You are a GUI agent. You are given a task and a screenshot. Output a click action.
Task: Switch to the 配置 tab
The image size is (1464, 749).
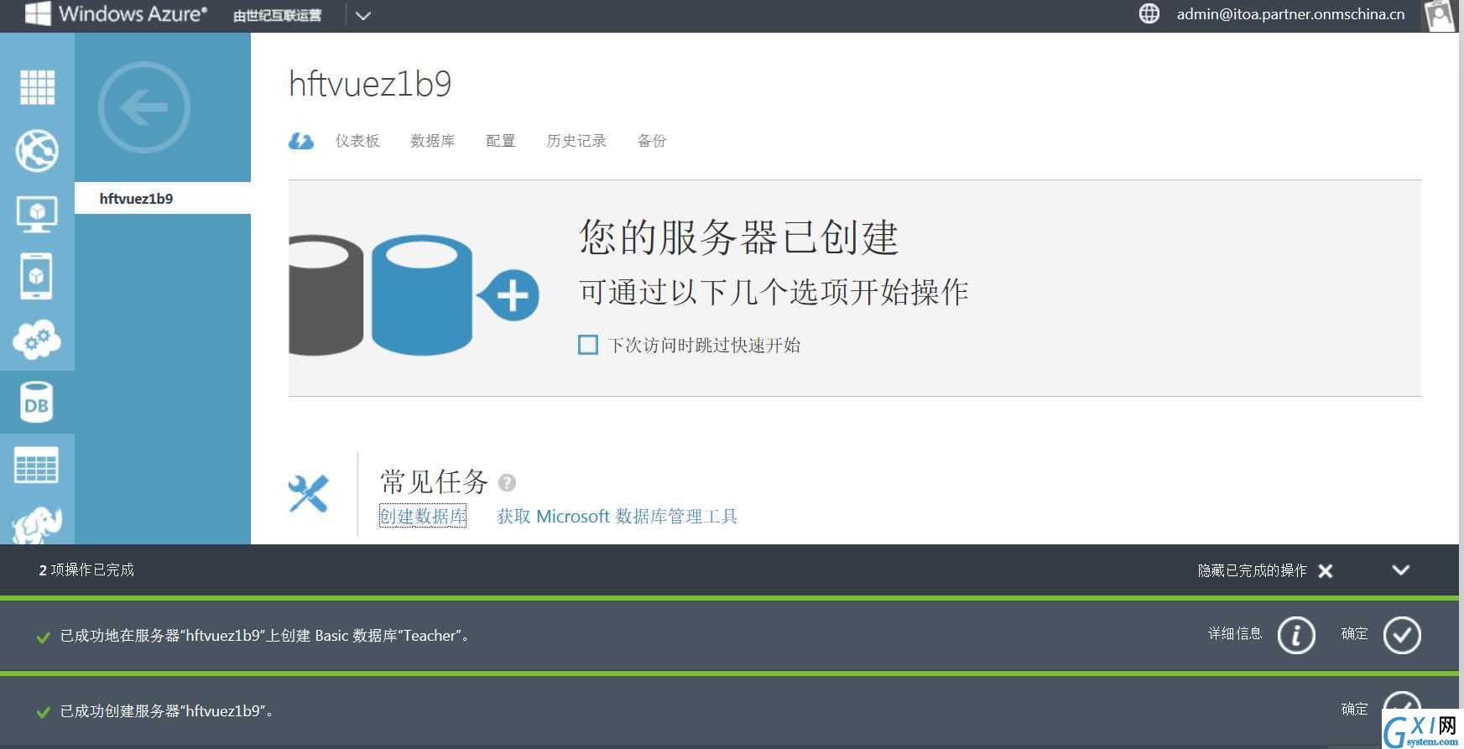tap(501, 141)
